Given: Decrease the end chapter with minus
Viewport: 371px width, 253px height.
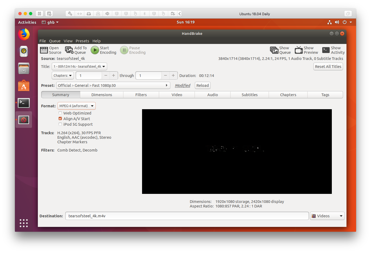Looking at the screenshot, I should coord(166,76).
